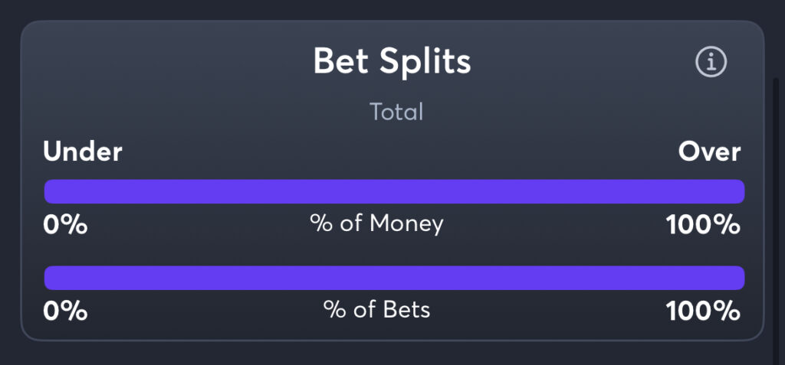
Task: Click the Over label
Action: coord(709,152)
